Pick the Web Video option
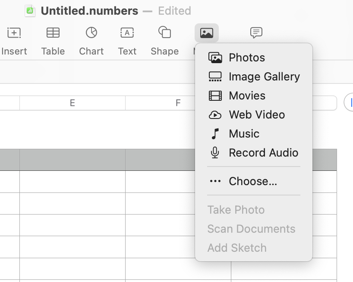 (256, 115)
